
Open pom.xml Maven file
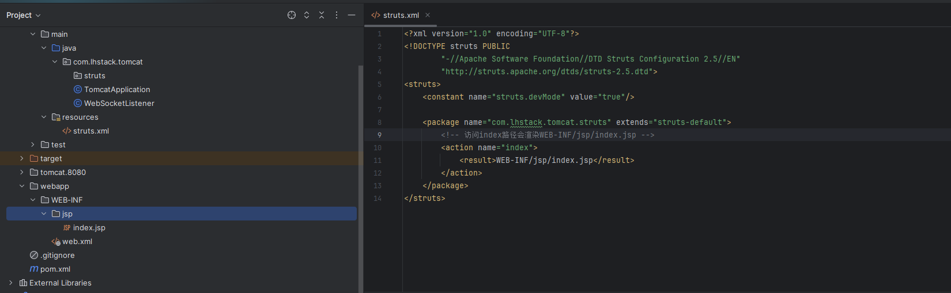coord(55,269)
